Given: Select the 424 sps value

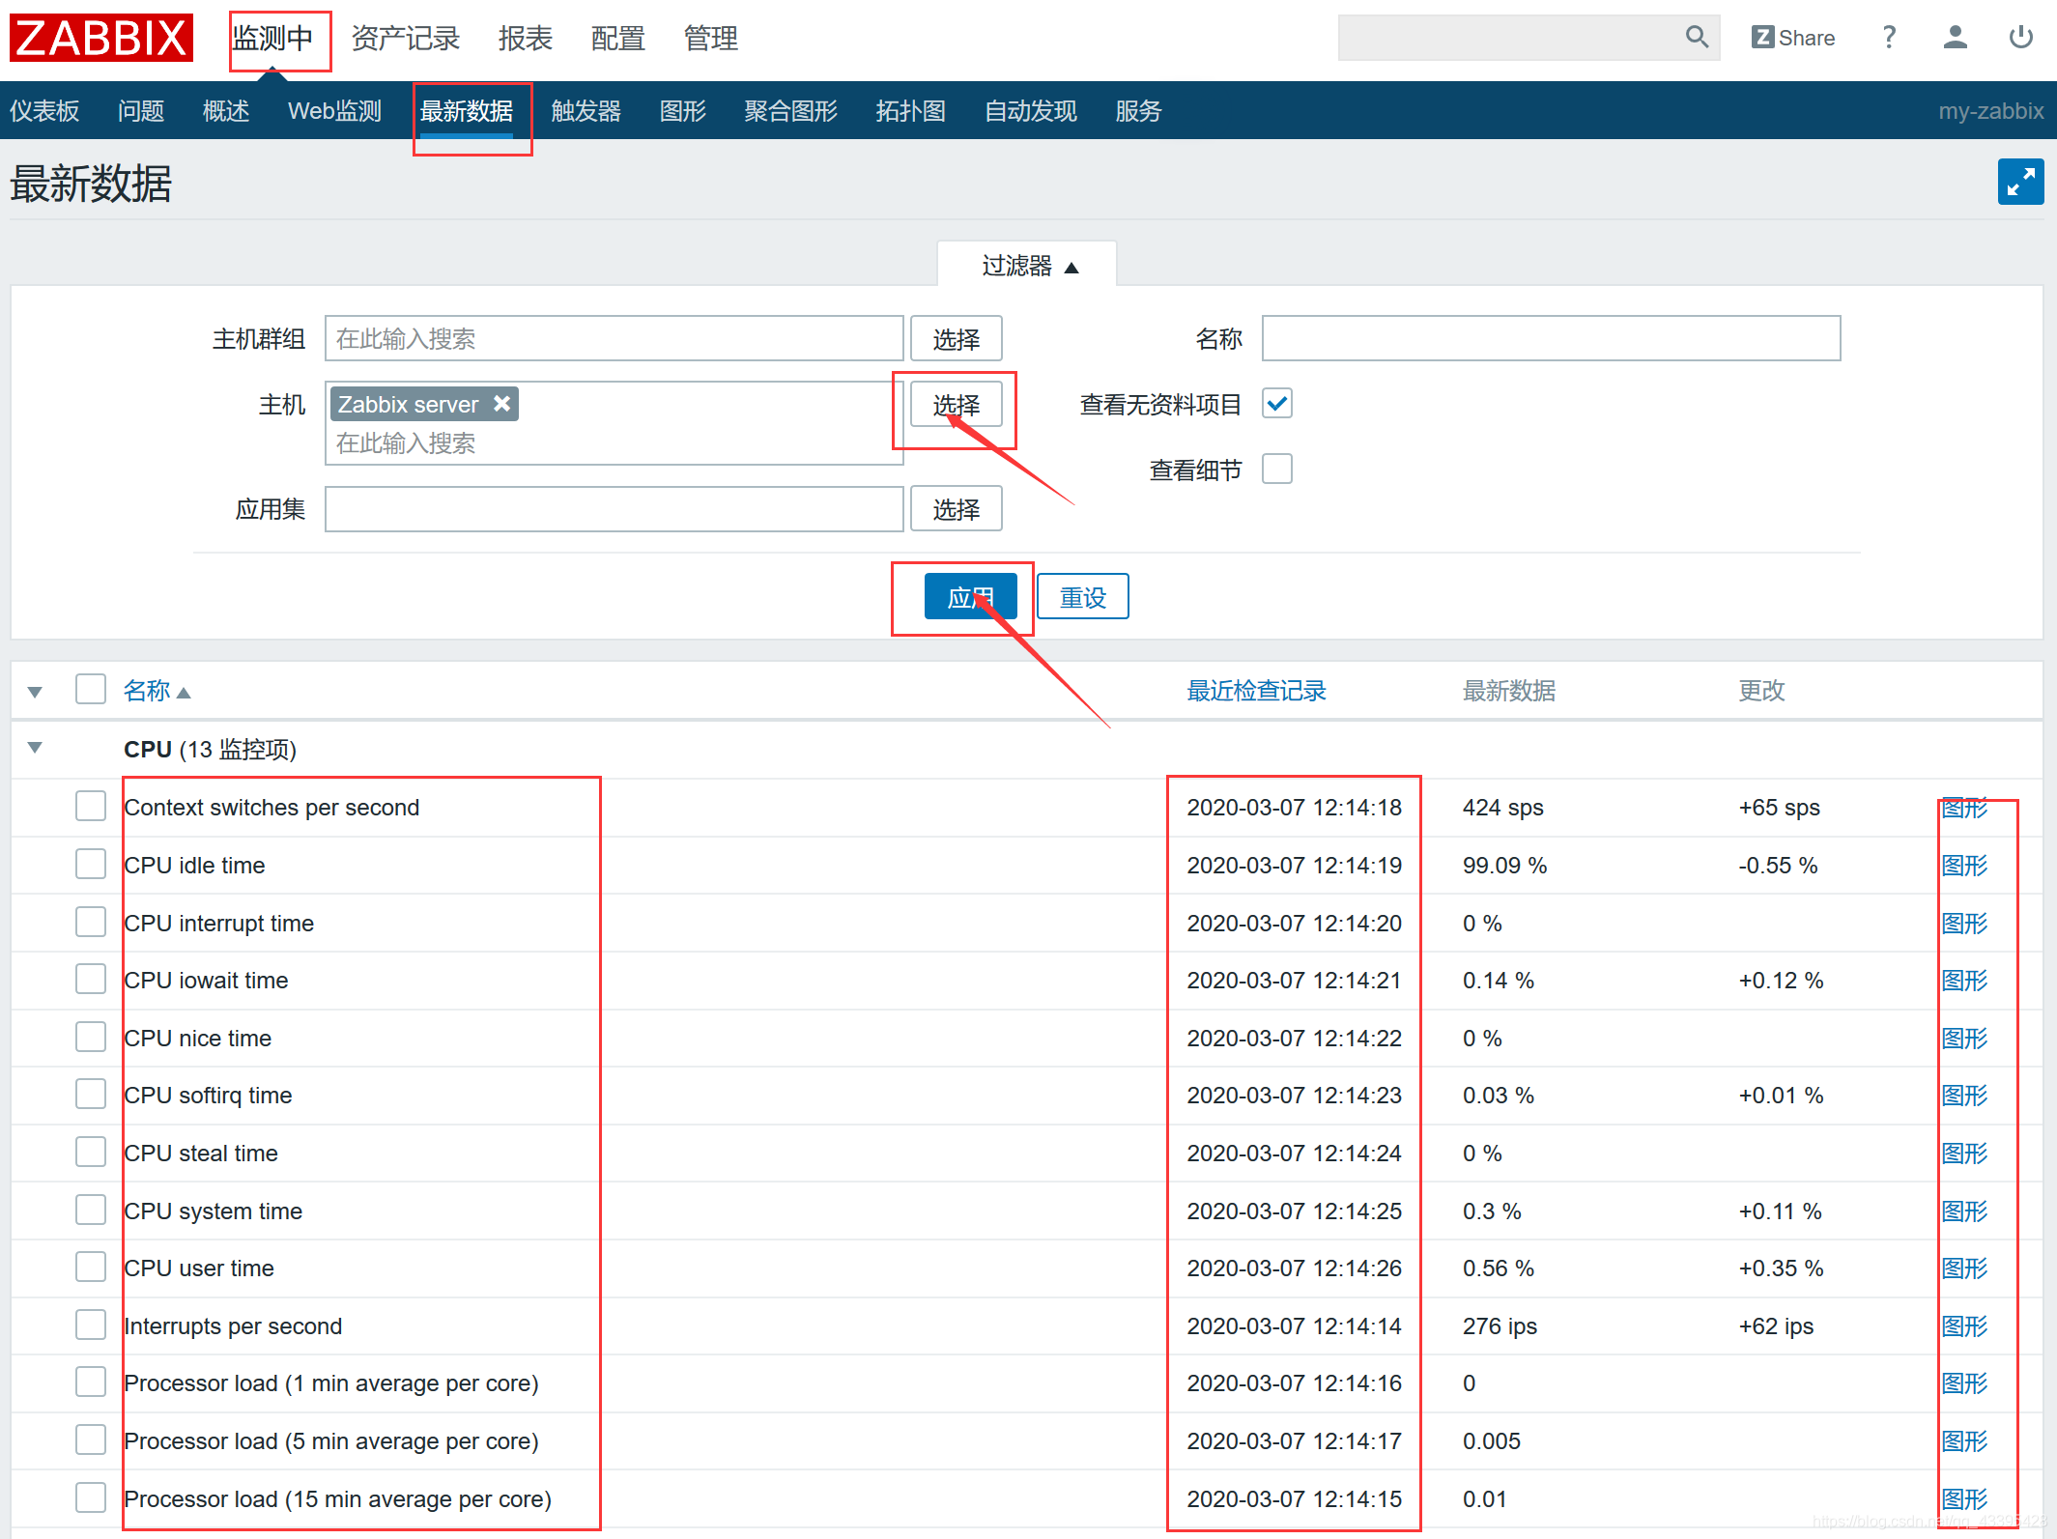Looking at the screenshot, I should click(1503, 807).
